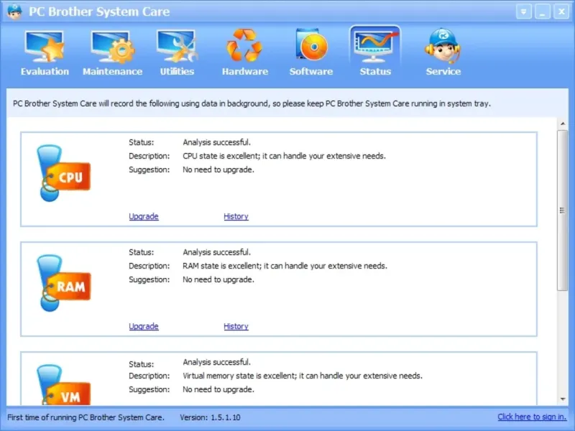Open the Hardware recycle-arrows icon
The height and width of the screenshot is (431, 575).
click(x=244, y=45)
